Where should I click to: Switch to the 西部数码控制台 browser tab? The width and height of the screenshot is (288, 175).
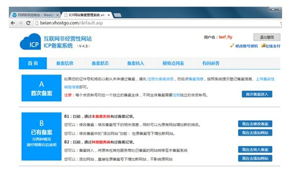[35, 15]
